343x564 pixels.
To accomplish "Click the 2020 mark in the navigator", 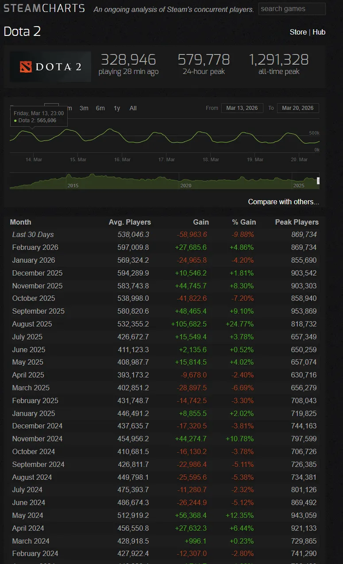I will coord(186,186).
